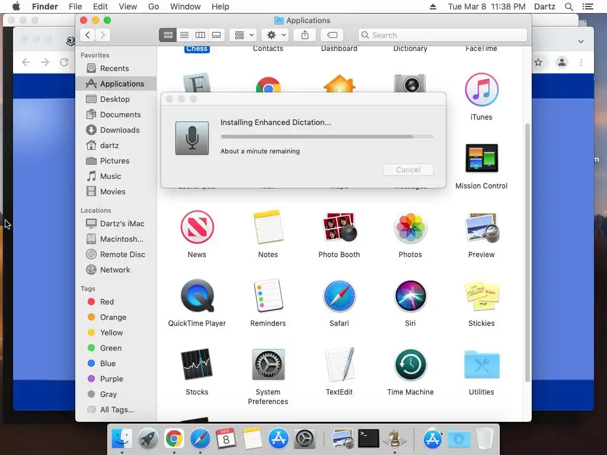
Task: Expand the Chrome window's top-right chevron
Action: [x=581, y=41]
